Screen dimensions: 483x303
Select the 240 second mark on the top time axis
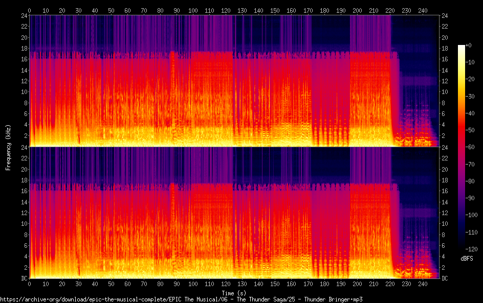422,10
